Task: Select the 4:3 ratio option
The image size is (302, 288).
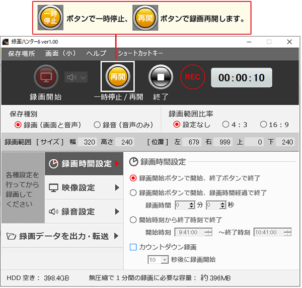Action: pyautogui.click(x=235, y=125)
